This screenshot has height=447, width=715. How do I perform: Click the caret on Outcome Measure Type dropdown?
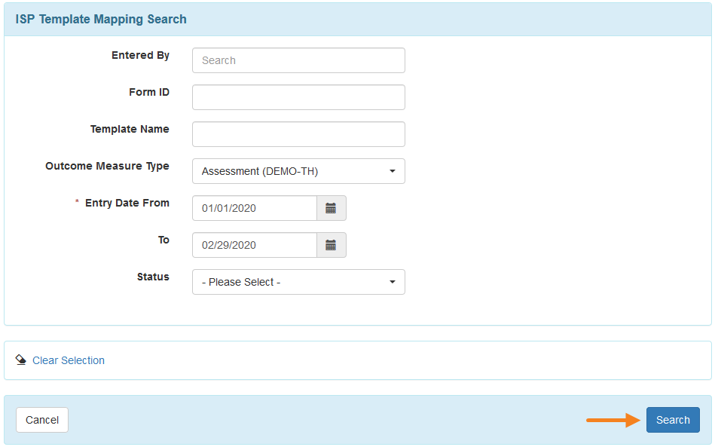tap(392, 171)
